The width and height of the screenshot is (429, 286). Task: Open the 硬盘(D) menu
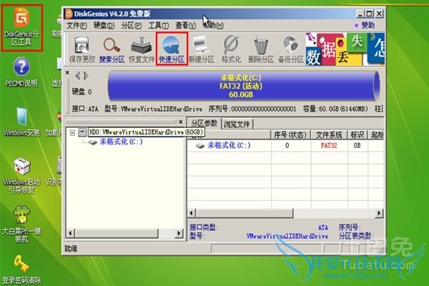click(104, 26)
